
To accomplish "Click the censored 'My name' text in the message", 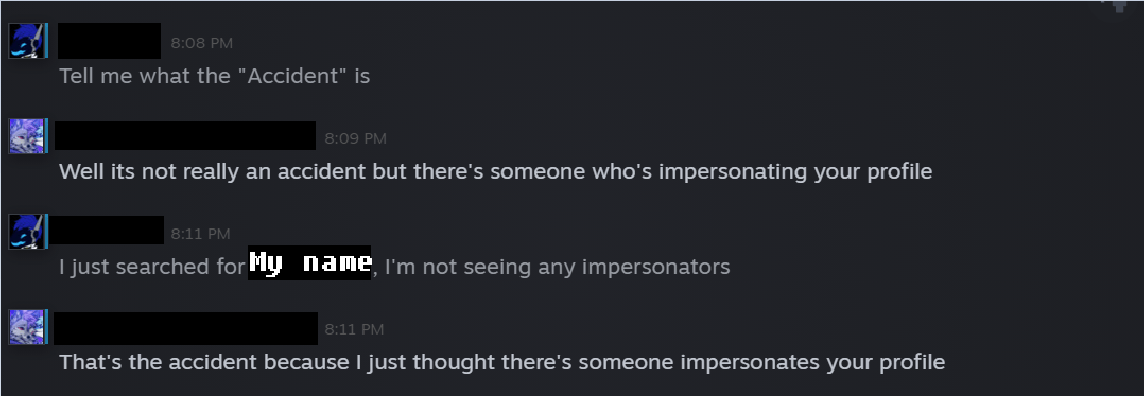I will point(309,263).
